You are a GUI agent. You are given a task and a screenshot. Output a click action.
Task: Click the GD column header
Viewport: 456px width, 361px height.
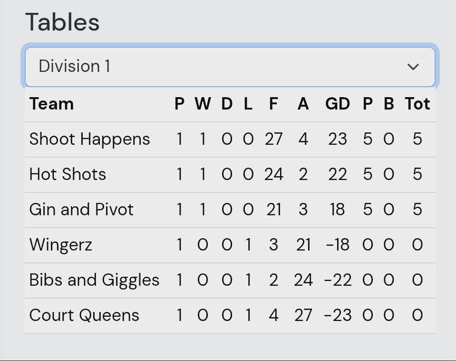(337, 104)
